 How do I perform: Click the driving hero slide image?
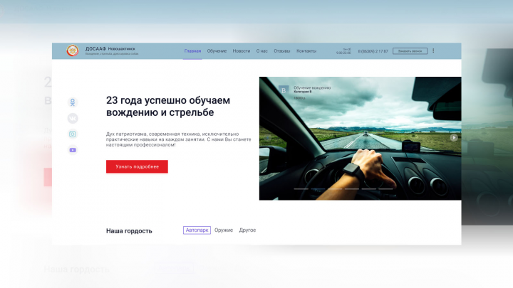[361, 139]
